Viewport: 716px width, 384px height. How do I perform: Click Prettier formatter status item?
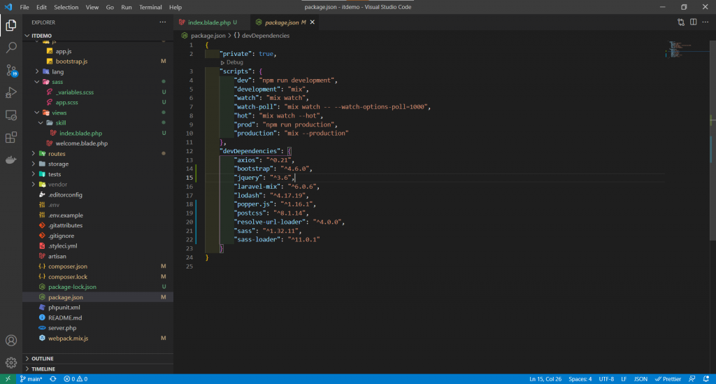click(x=668, y=379)
